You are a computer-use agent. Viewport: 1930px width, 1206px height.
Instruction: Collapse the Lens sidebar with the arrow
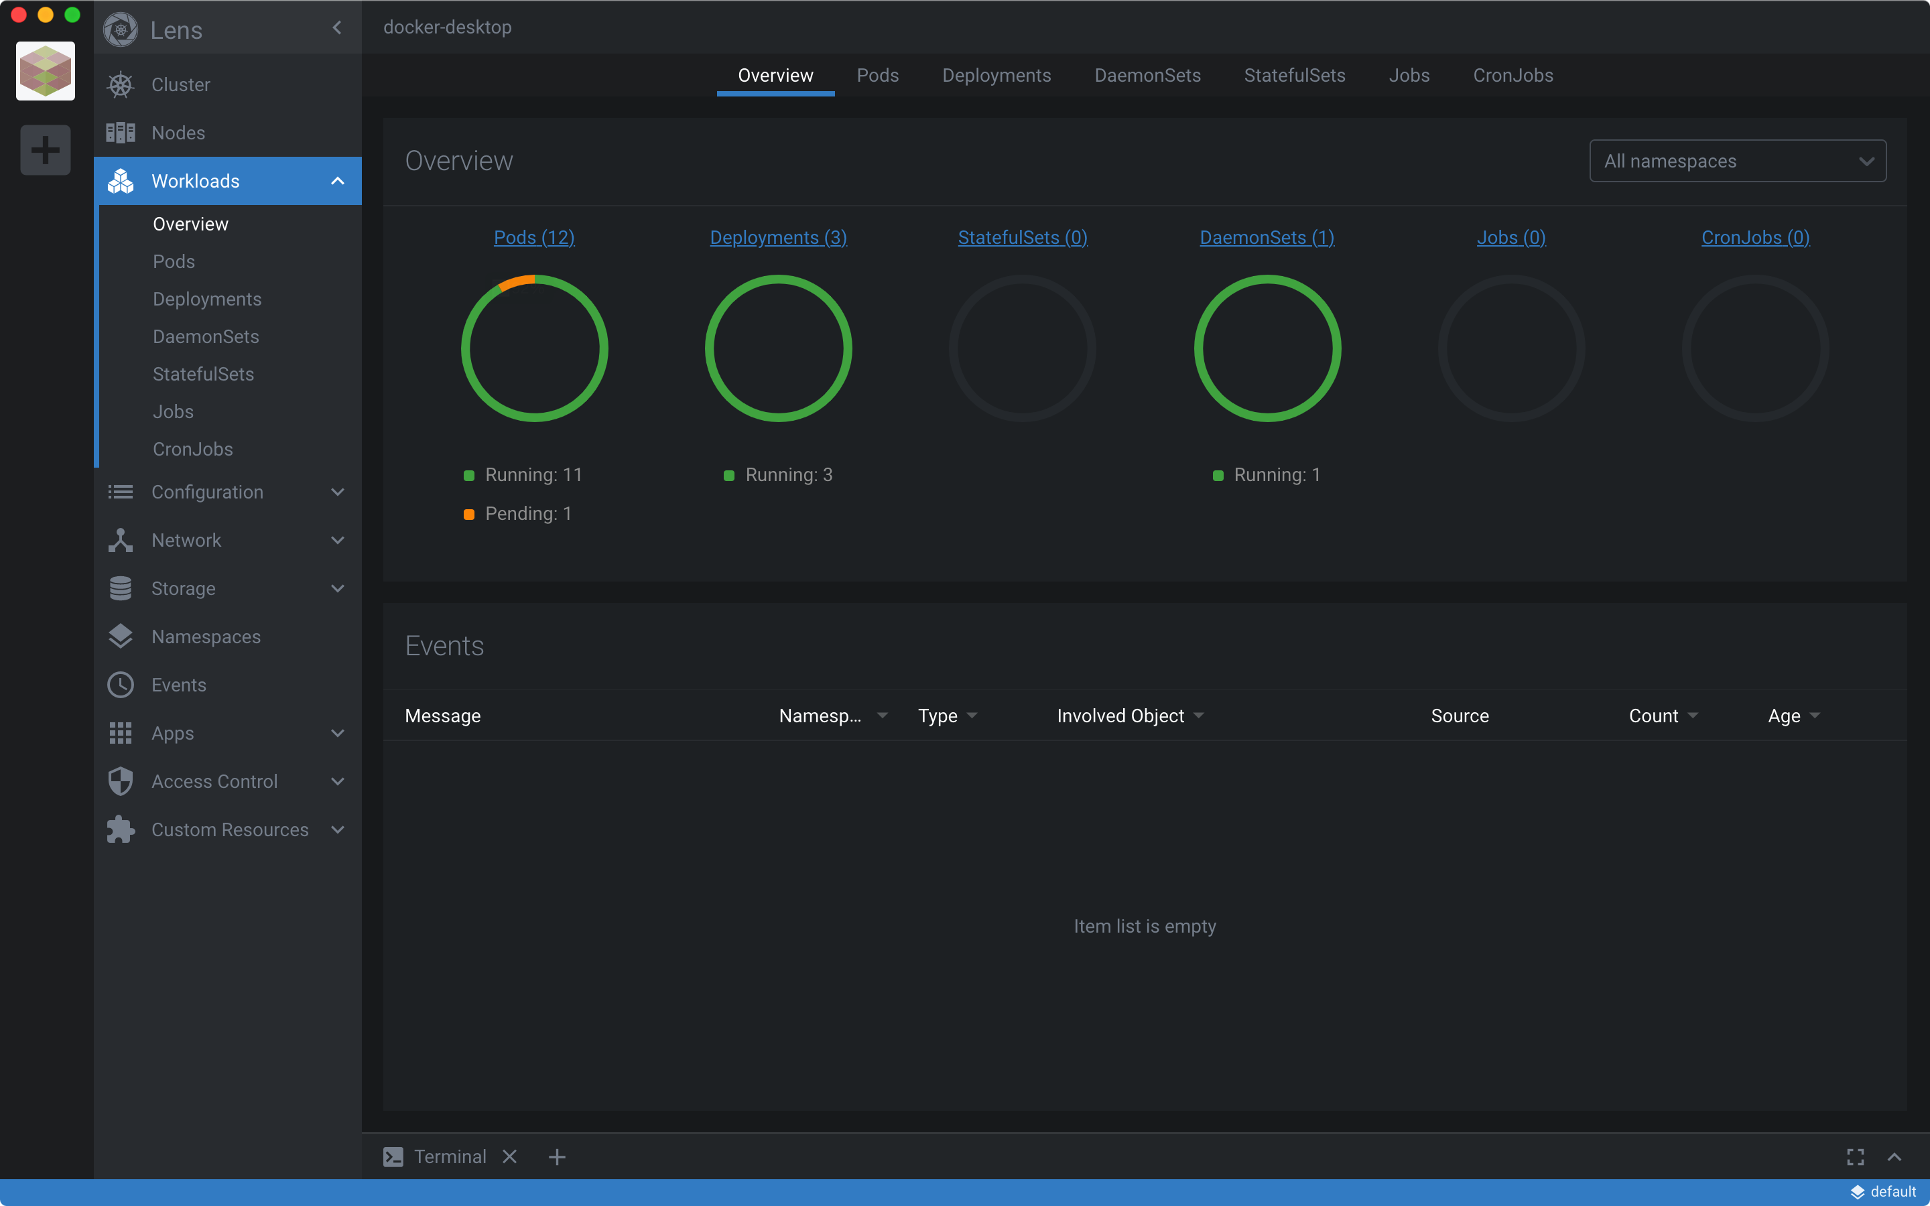coord(337,28)
